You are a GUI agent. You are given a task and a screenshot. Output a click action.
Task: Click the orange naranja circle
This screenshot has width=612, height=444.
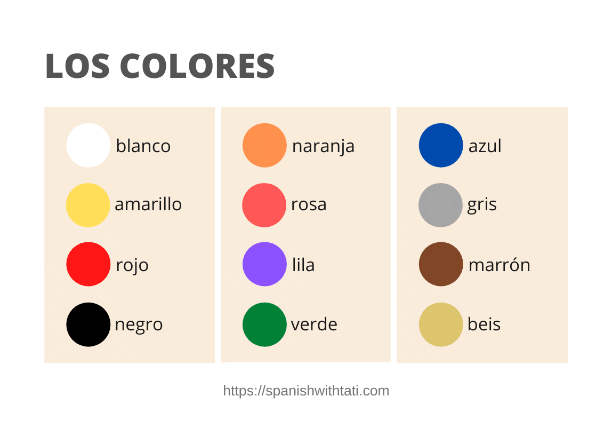click(x=264, y=145)
